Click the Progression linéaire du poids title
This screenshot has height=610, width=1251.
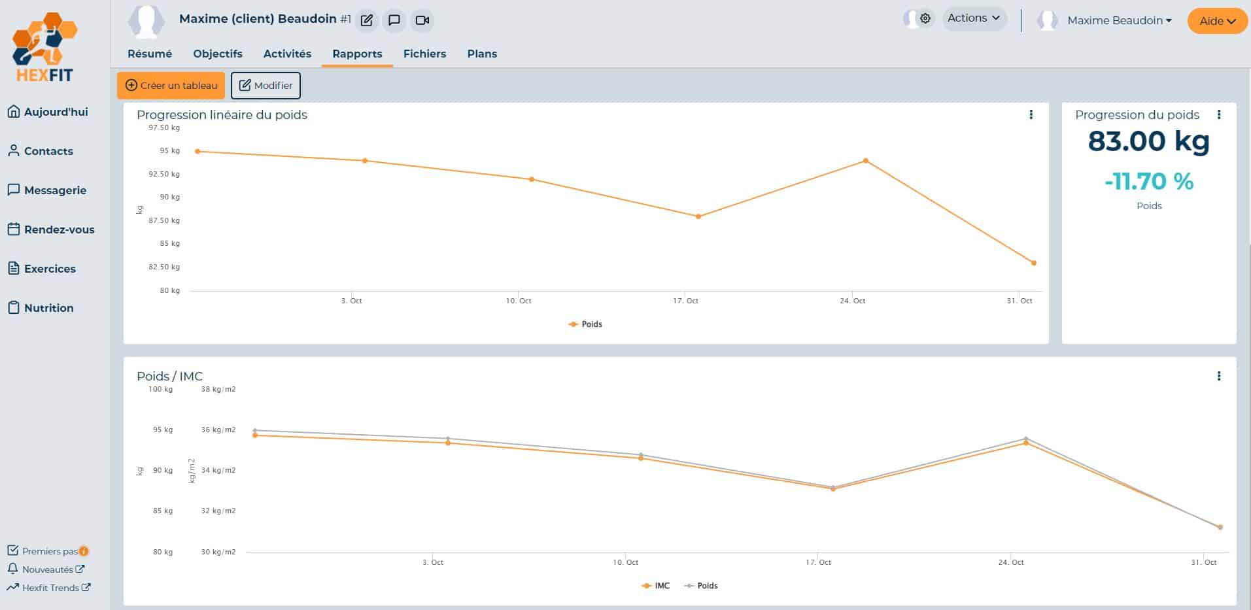tap(222, 115)
